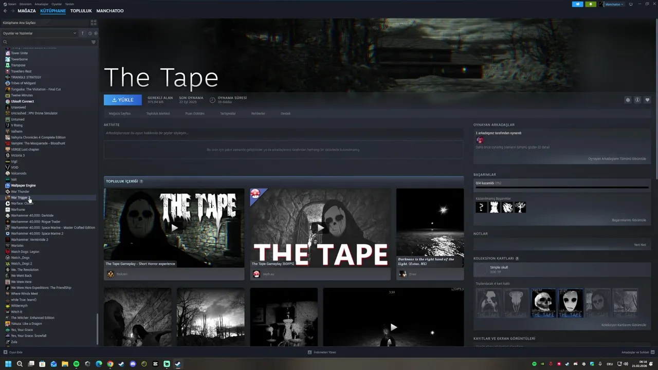Add The Tape to favorites heart
The width and height of the screenshot is (658, 370).
pos(647,100)
